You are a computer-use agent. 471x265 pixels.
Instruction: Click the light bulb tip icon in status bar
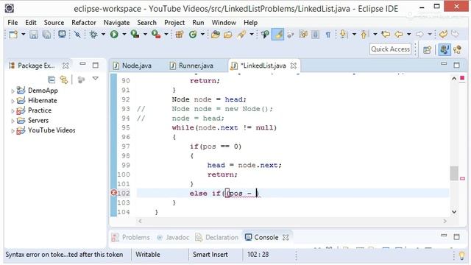(461, 255)
